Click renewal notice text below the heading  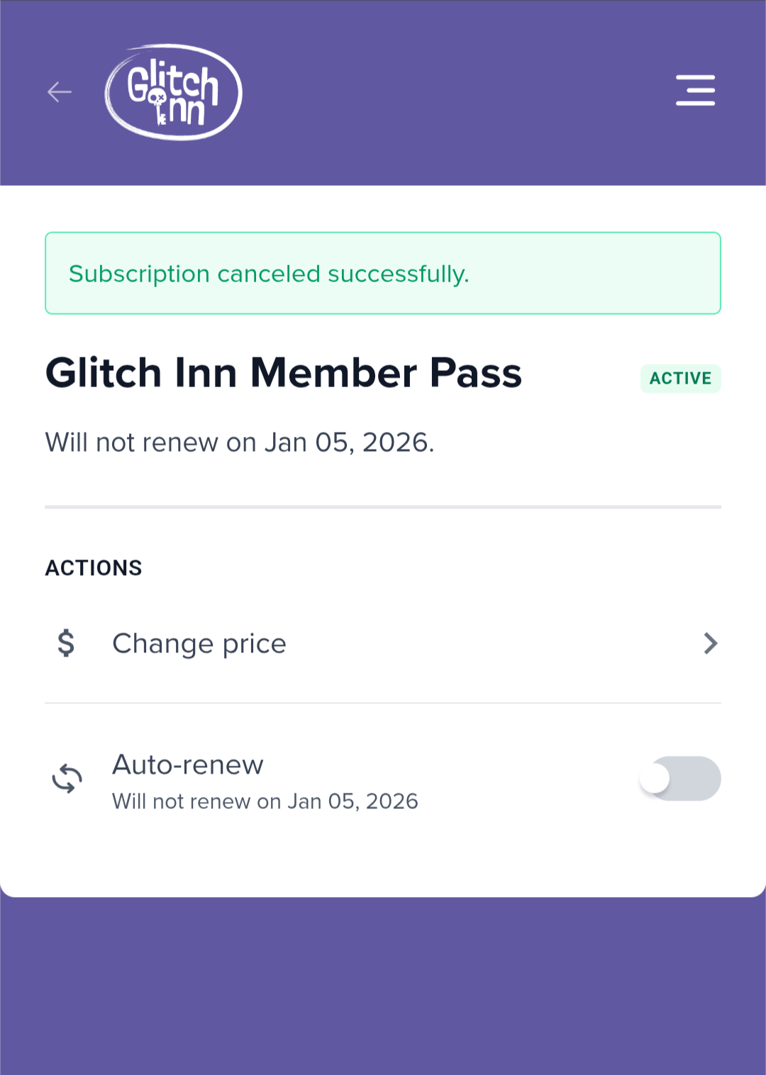tap(240, 442)
